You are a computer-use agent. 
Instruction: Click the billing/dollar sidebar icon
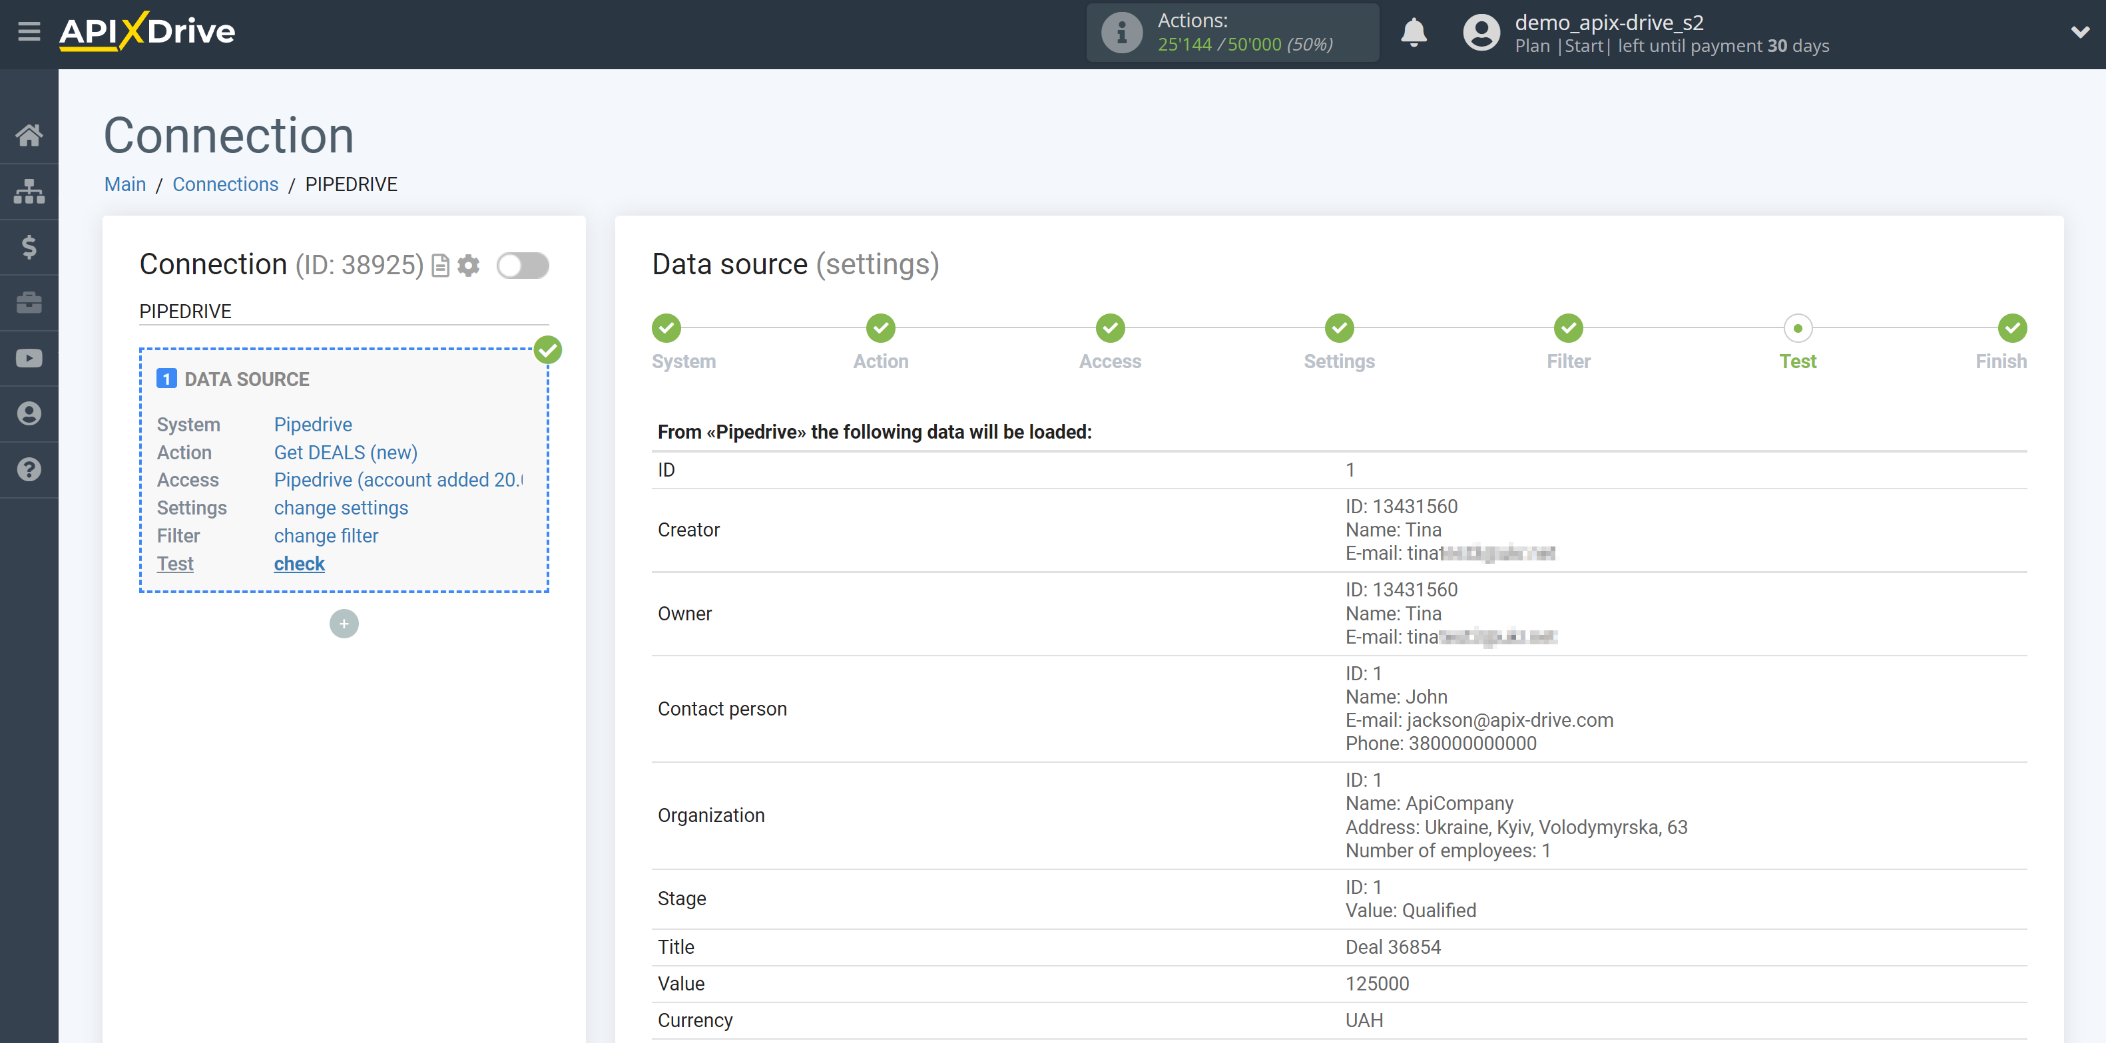tap(29, 246)
